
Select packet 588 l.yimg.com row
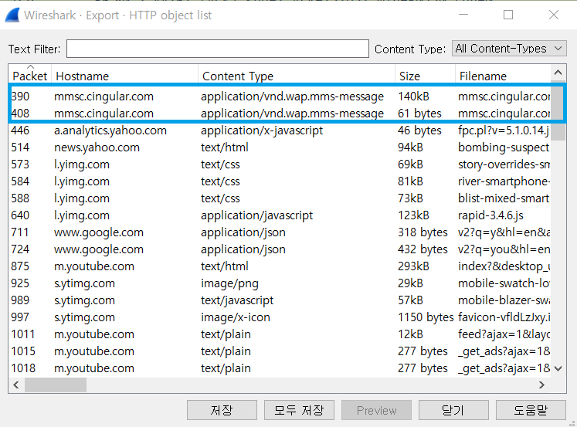[280, 198]
